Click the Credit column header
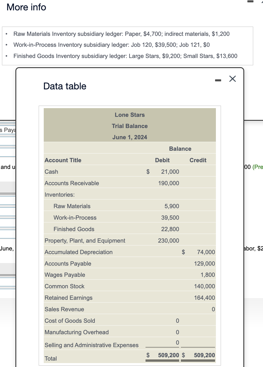This screenshot has height=367, width=263. coord(198,160)
